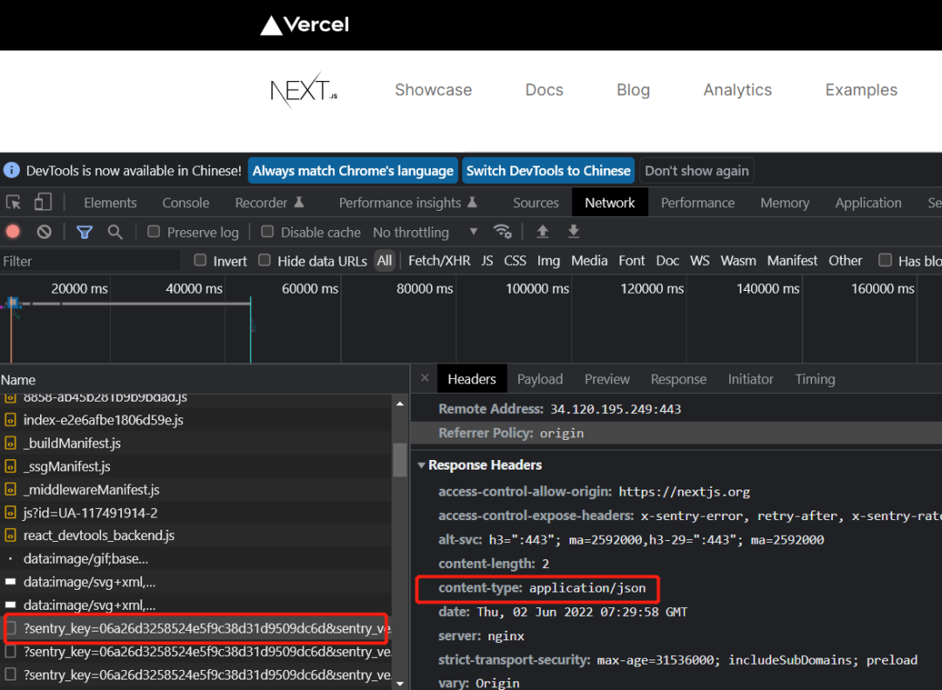The height and width of the screenshot is (690, 942).
Task: Open the Showcase link
Action: tap(433, 90)
